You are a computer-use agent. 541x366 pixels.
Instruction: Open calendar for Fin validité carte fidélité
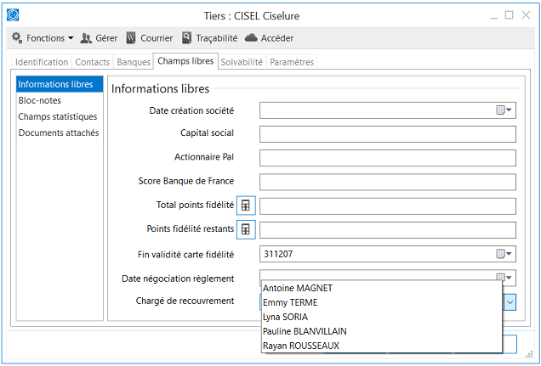point(504,254)
